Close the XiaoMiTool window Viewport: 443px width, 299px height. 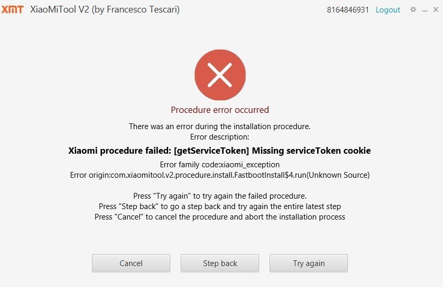(x=436, y=9)
